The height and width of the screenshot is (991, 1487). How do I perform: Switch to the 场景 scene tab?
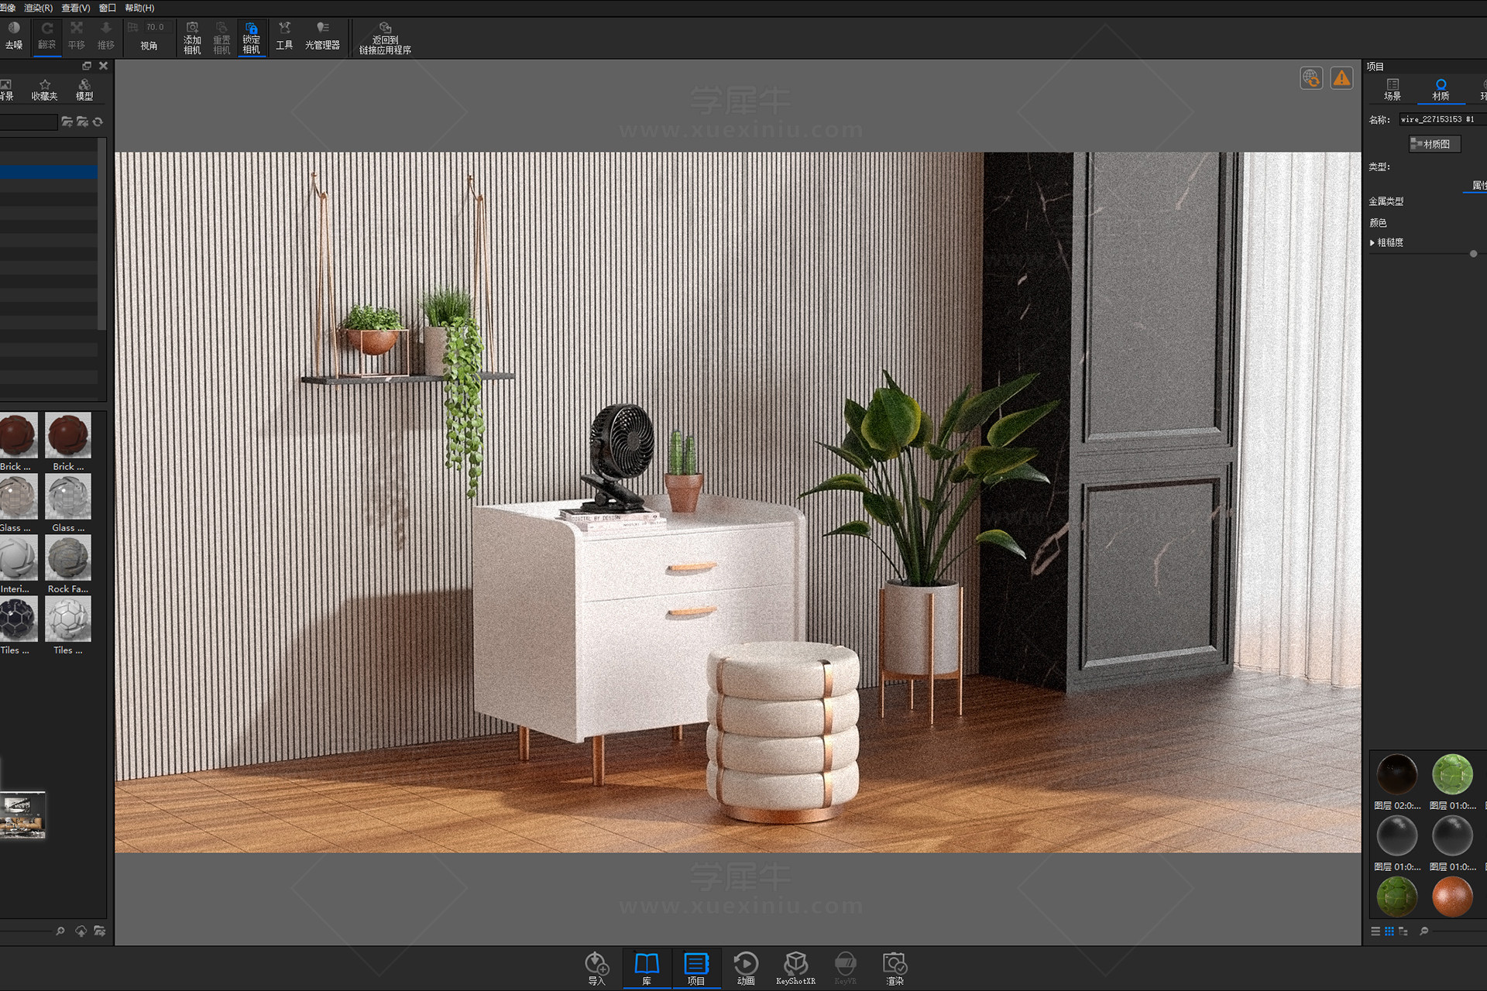point(1393,90)
